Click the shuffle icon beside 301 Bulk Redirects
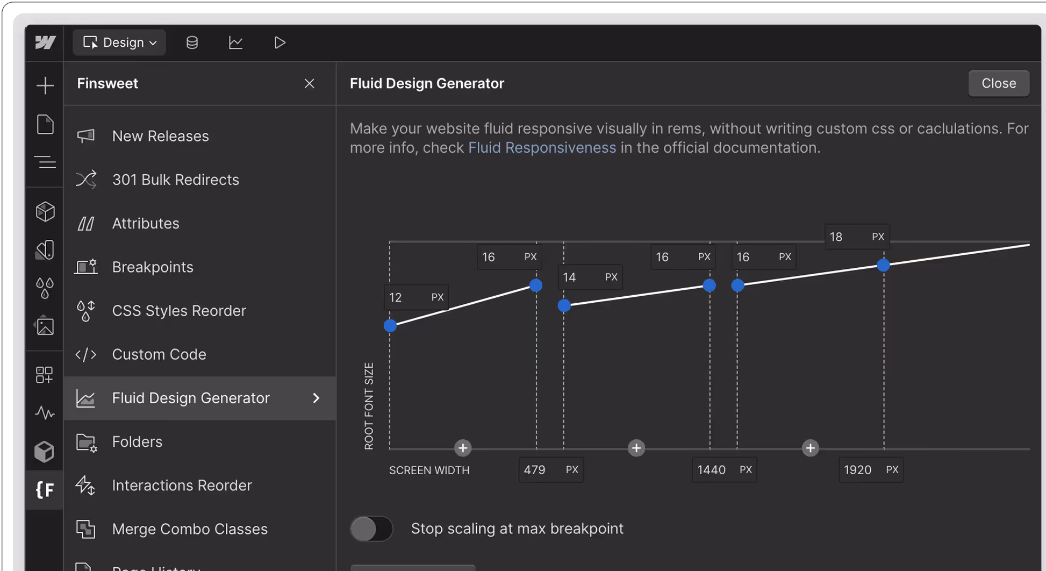This screenshot has width=1046, height=571. tap(86, 180)
